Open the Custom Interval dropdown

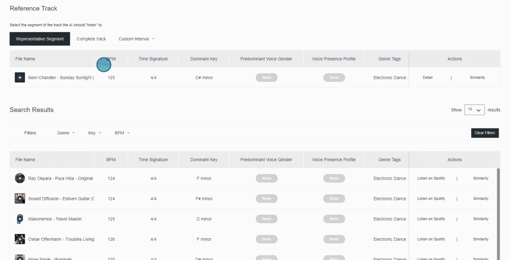pos(136,39)
